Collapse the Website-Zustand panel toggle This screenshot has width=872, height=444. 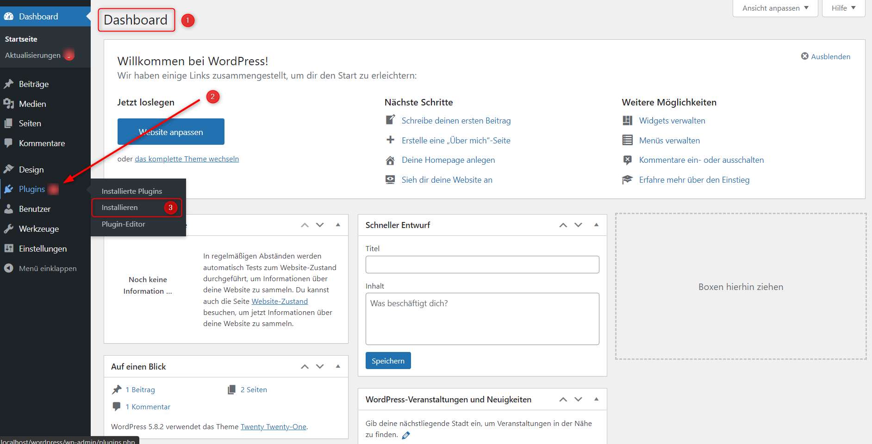coord(338,225)
